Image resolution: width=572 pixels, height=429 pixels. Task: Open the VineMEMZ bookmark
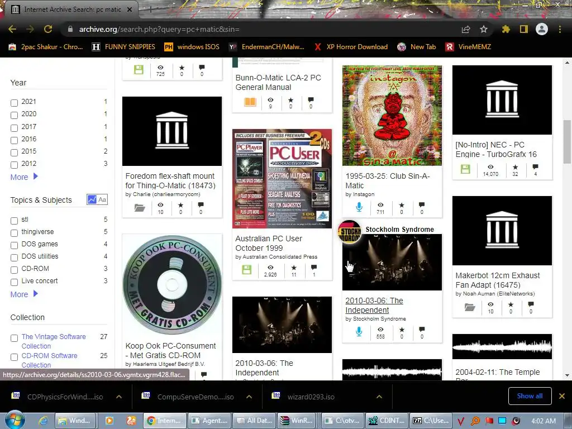[x=469, y=47]
